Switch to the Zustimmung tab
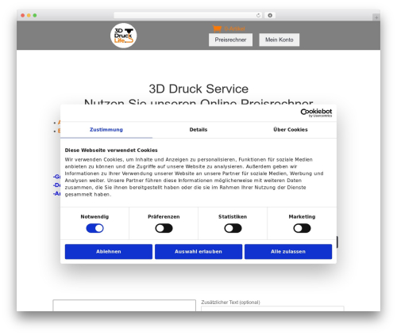397x335 pixels. 106,130
